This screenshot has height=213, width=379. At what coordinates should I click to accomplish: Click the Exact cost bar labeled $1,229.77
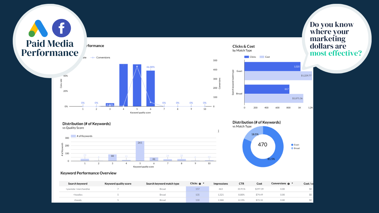pos(278,76)
